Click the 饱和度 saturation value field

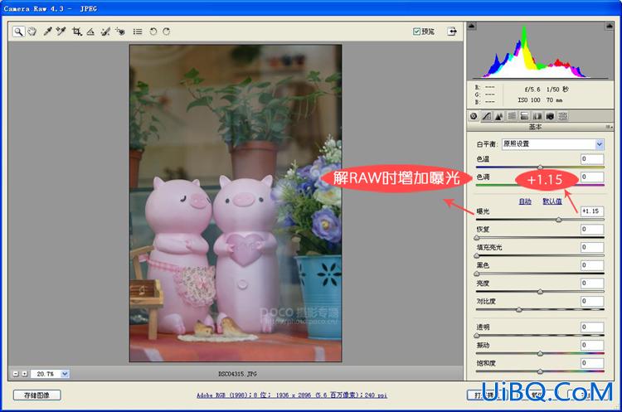pyautogui.click(x=592, y=363)
